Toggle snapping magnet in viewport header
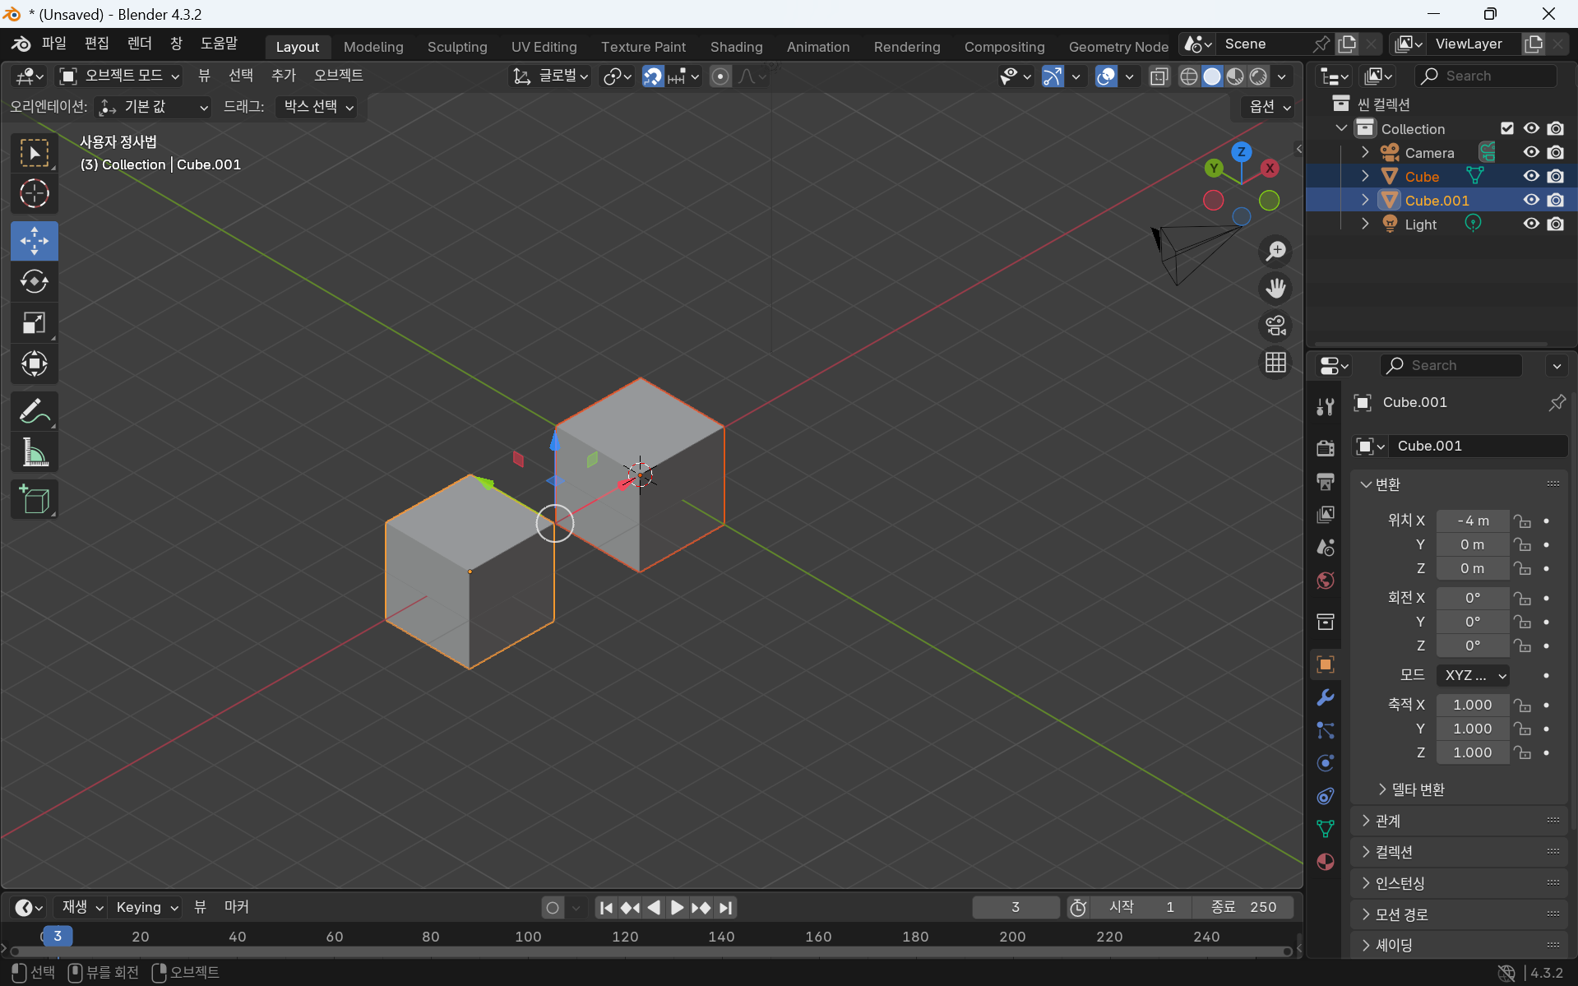 [652, 76]
